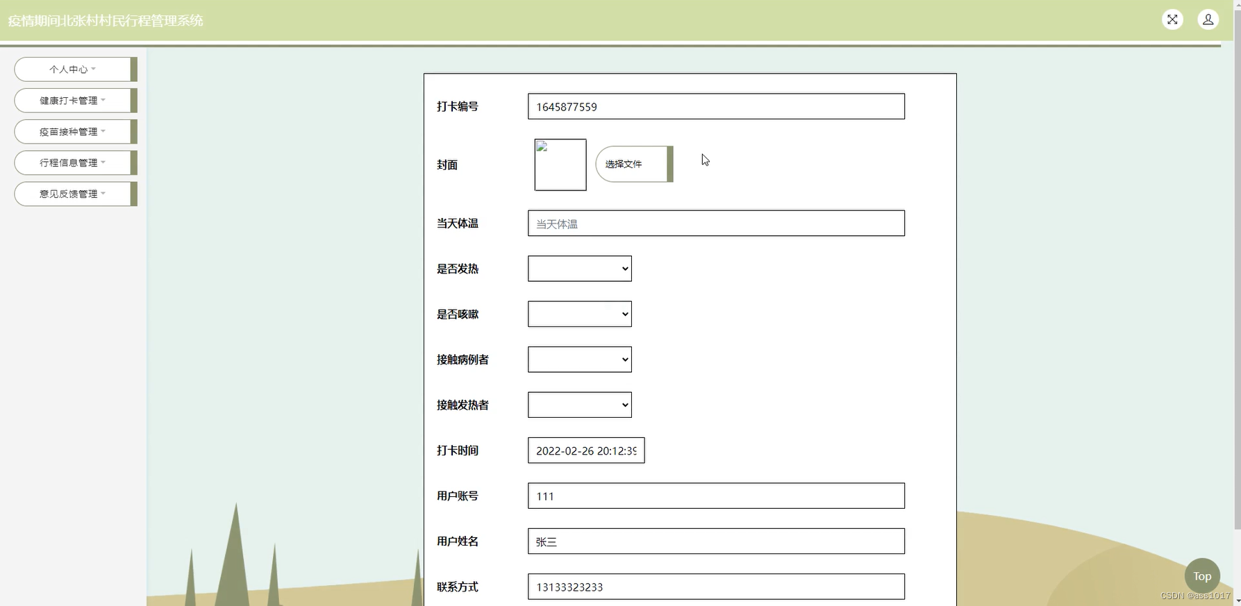This screenshot has height=606, width=1241.
Task: Expand the 个人中心 sidebar menu
Action: [x=75, y=69]
